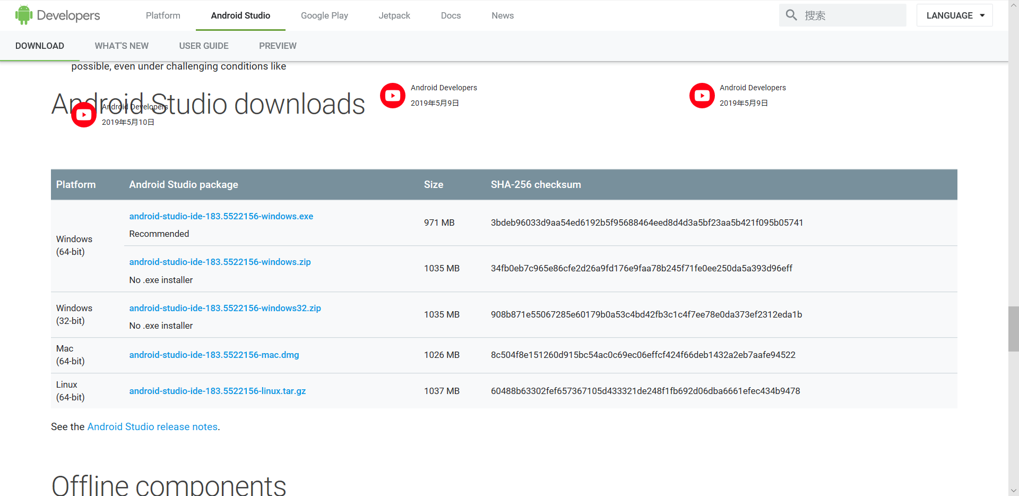Screen dimensions: 1019x496
Task: Click the Android Studio package column header
Action: point(184,184)
